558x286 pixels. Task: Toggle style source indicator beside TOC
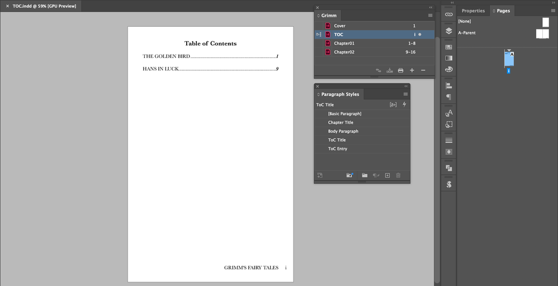pos(319,35)
